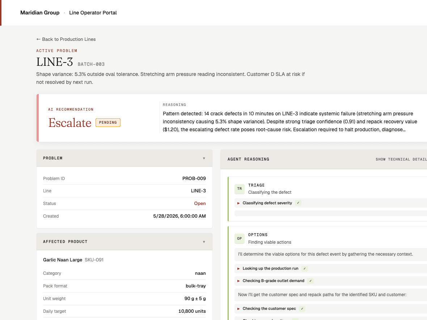Click the 90 g ± 5 g unit weight
This screenshot has width=427, height=320.
(x=195, y=299)
